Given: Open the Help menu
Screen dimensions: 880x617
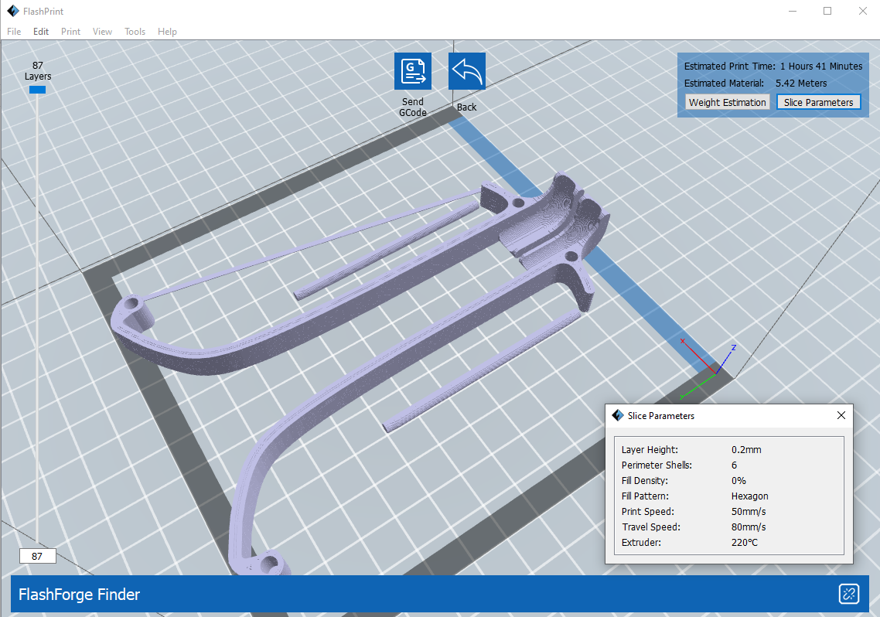Looking at the screenshot, I should (x=167, y=32).
